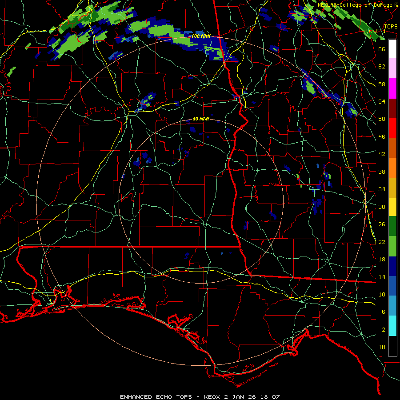Click the burnt orange legend swatch
400x400 pixels.
(x=392, y=148)
